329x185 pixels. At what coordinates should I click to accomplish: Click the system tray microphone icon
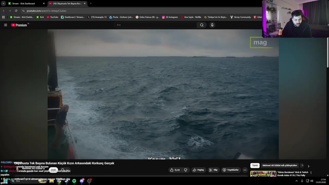click(302, 181)
